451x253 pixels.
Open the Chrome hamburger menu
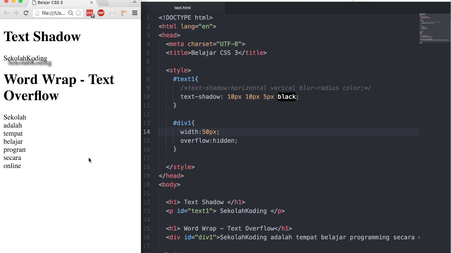point(135,13)
